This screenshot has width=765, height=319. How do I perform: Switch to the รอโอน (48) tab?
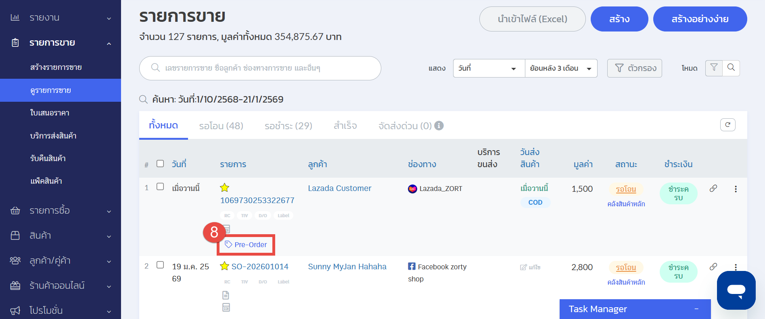click(x=221, y=126)
